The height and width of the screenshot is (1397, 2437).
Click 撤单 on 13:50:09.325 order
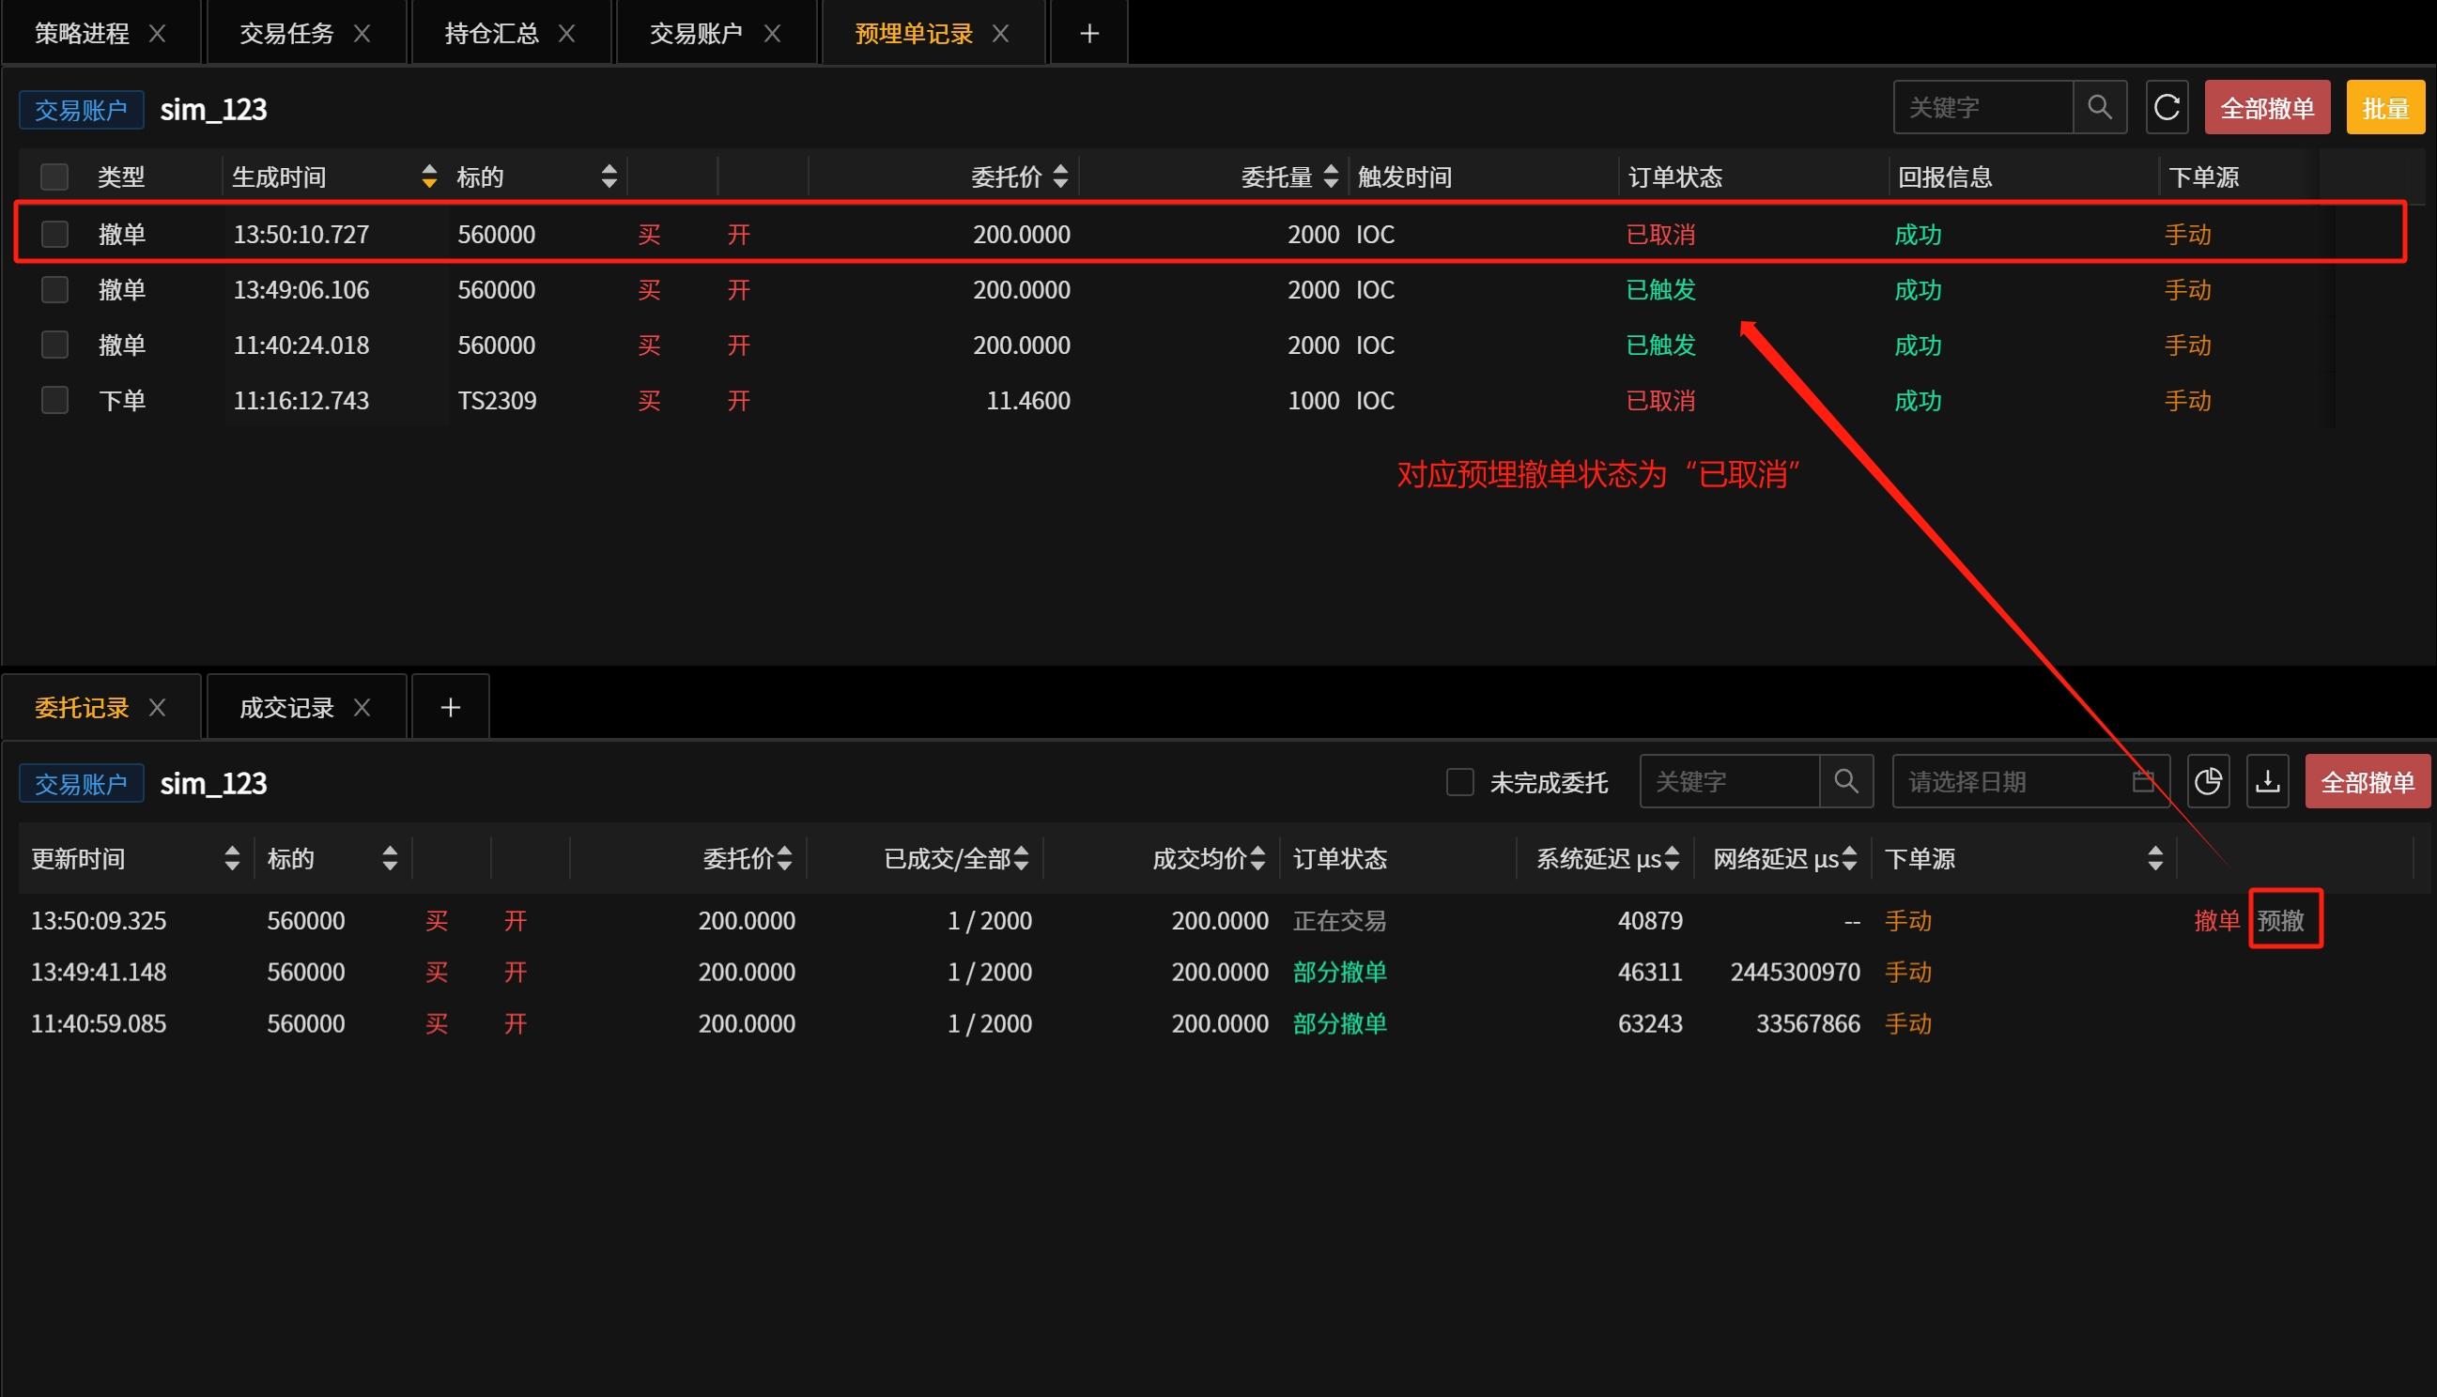pyautogui.click(x=2216, y=920)
